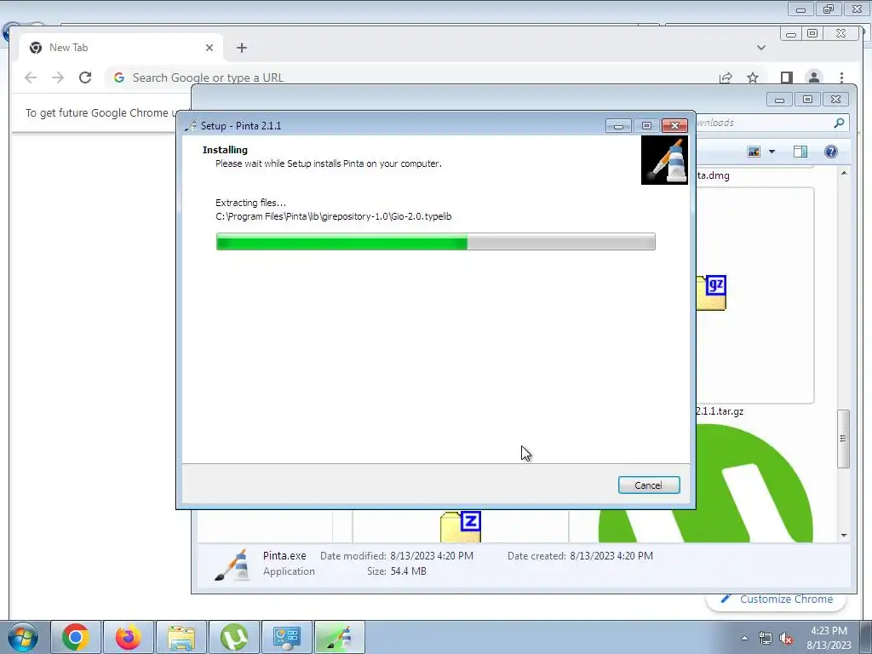Click the Explorer vertical scrollbar thumb
872x654 pixels.
[844, 439]
